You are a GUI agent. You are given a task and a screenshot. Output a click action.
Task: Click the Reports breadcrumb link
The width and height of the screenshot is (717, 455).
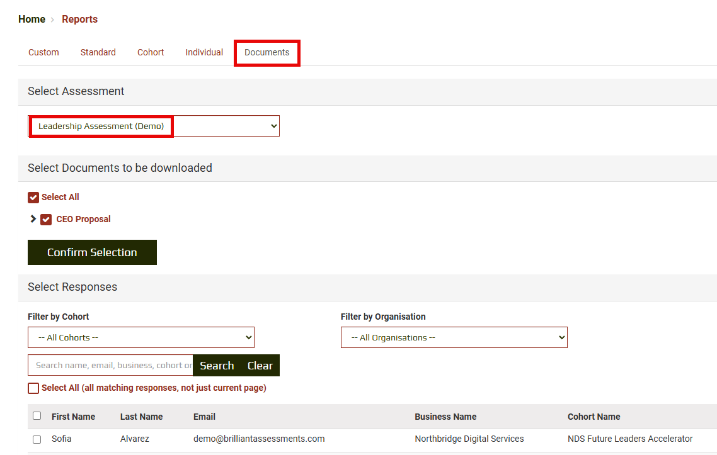[x=79, y=20]
